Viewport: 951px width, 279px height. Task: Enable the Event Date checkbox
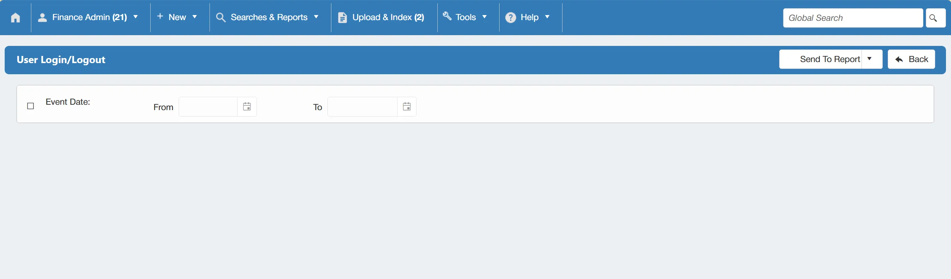[x=31, y=106]
